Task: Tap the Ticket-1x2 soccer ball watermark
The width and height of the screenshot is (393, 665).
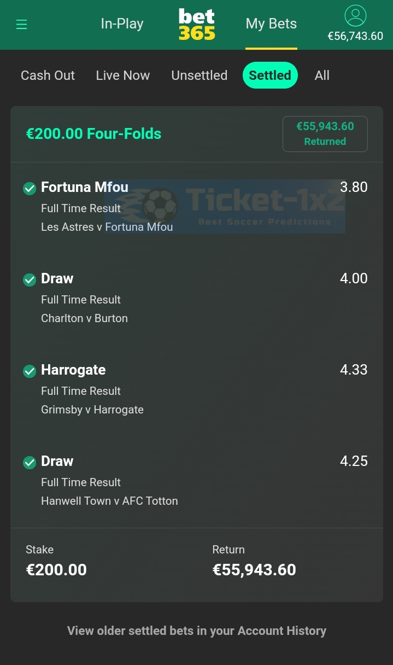Action: [x=160, y=206]
